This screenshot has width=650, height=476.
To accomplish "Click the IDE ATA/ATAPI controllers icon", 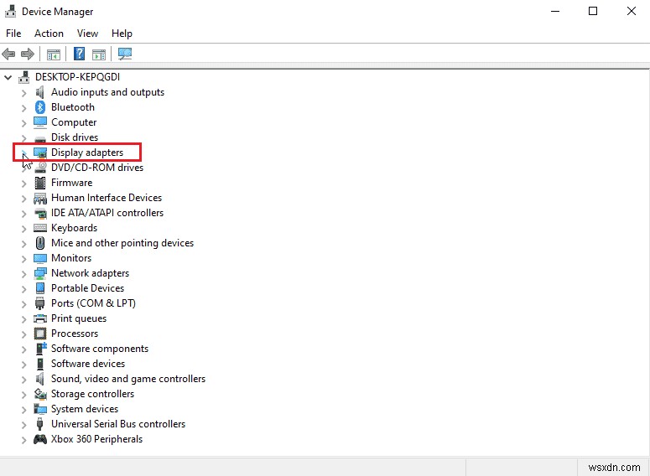I will coord(40,213).
